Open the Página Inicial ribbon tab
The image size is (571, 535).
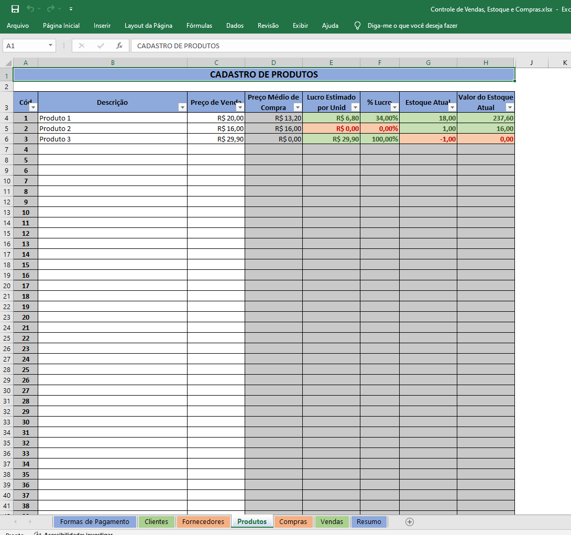61,25
